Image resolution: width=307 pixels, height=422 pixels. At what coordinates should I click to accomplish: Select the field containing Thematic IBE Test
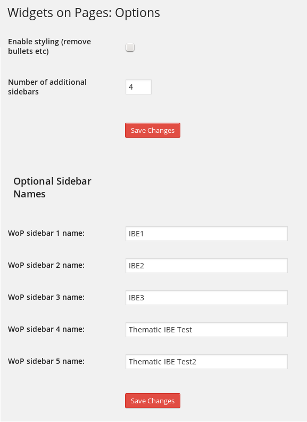206,330
